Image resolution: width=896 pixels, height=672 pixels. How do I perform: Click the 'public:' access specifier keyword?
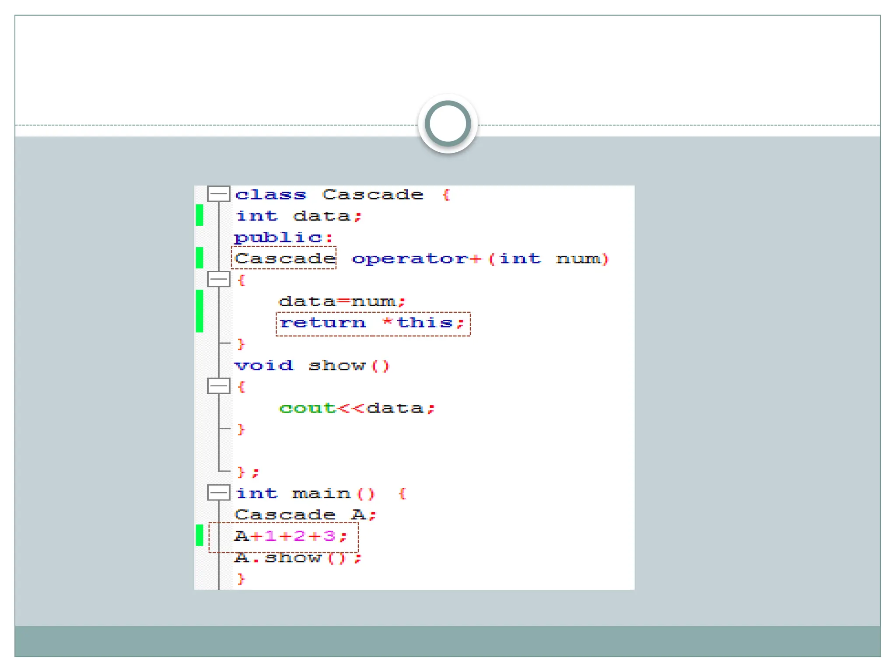point(283,238)
